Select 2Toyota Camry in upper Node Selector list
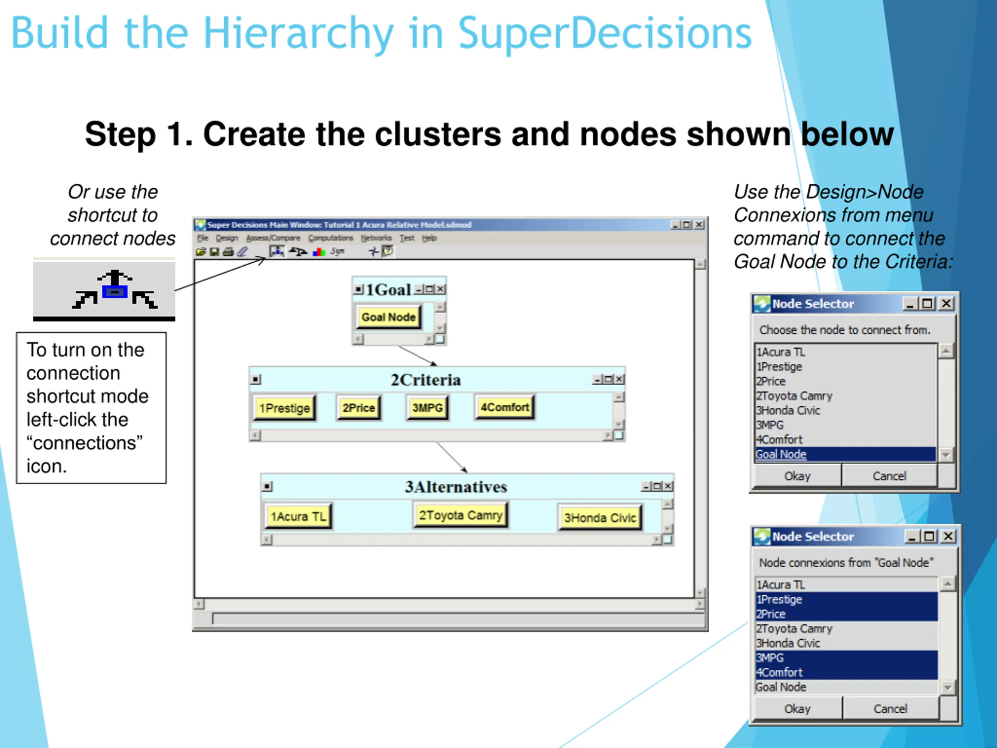The height and width of the screenshot is (748, 997). (845, 396)
